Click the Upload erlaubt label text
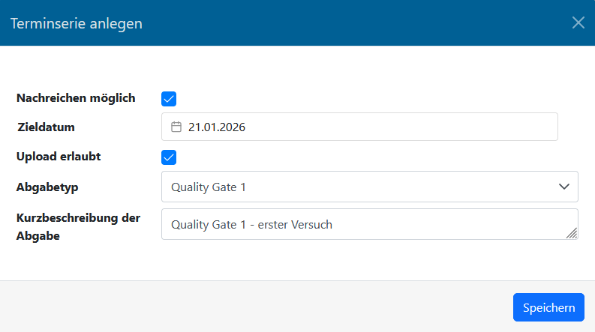 click(59, 157)
